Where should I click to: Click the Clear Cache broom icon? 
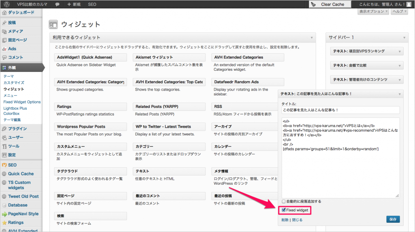(x=313, y=4)
